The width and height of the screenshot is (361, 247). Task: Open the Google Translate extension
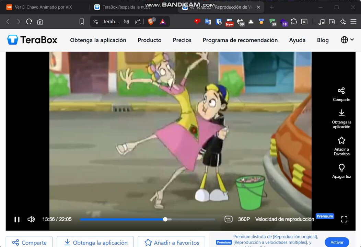tap(208, 22)
